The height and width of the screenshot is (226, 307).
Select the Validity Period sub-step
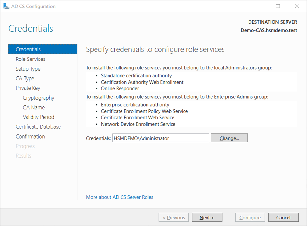(x=38, y=117)
